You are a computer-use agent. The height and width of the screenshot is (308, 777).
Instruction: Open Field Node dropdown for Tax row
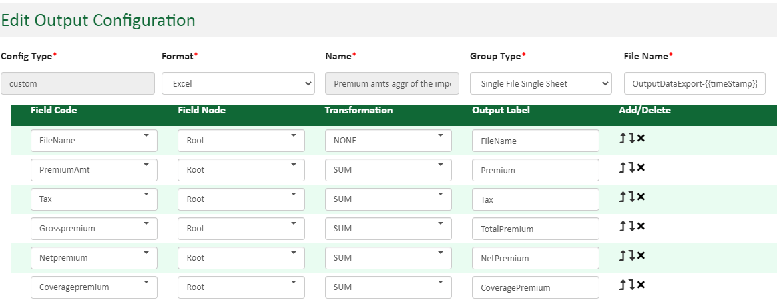click(241, 199)
